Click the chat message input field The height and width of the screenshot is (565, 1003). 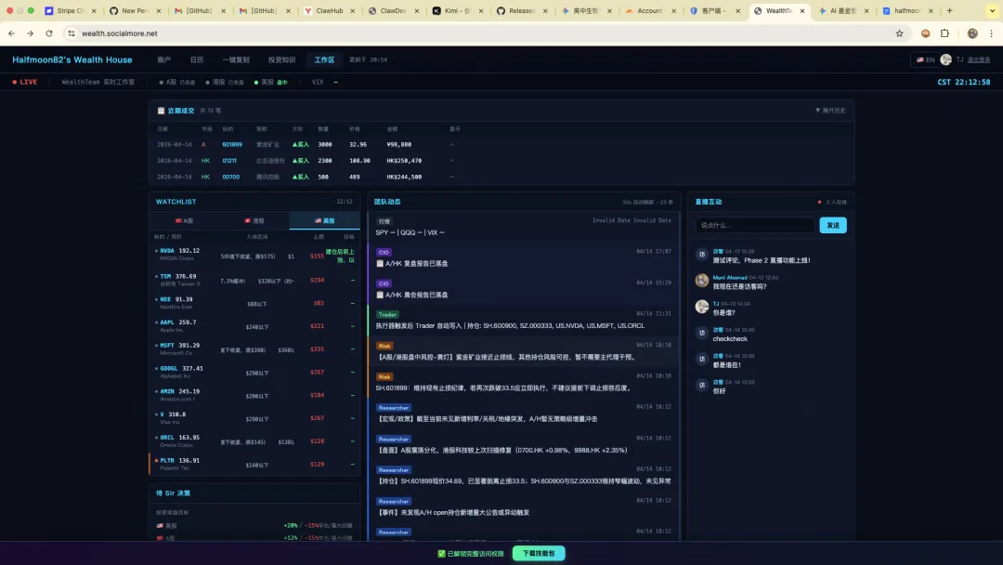755,225
